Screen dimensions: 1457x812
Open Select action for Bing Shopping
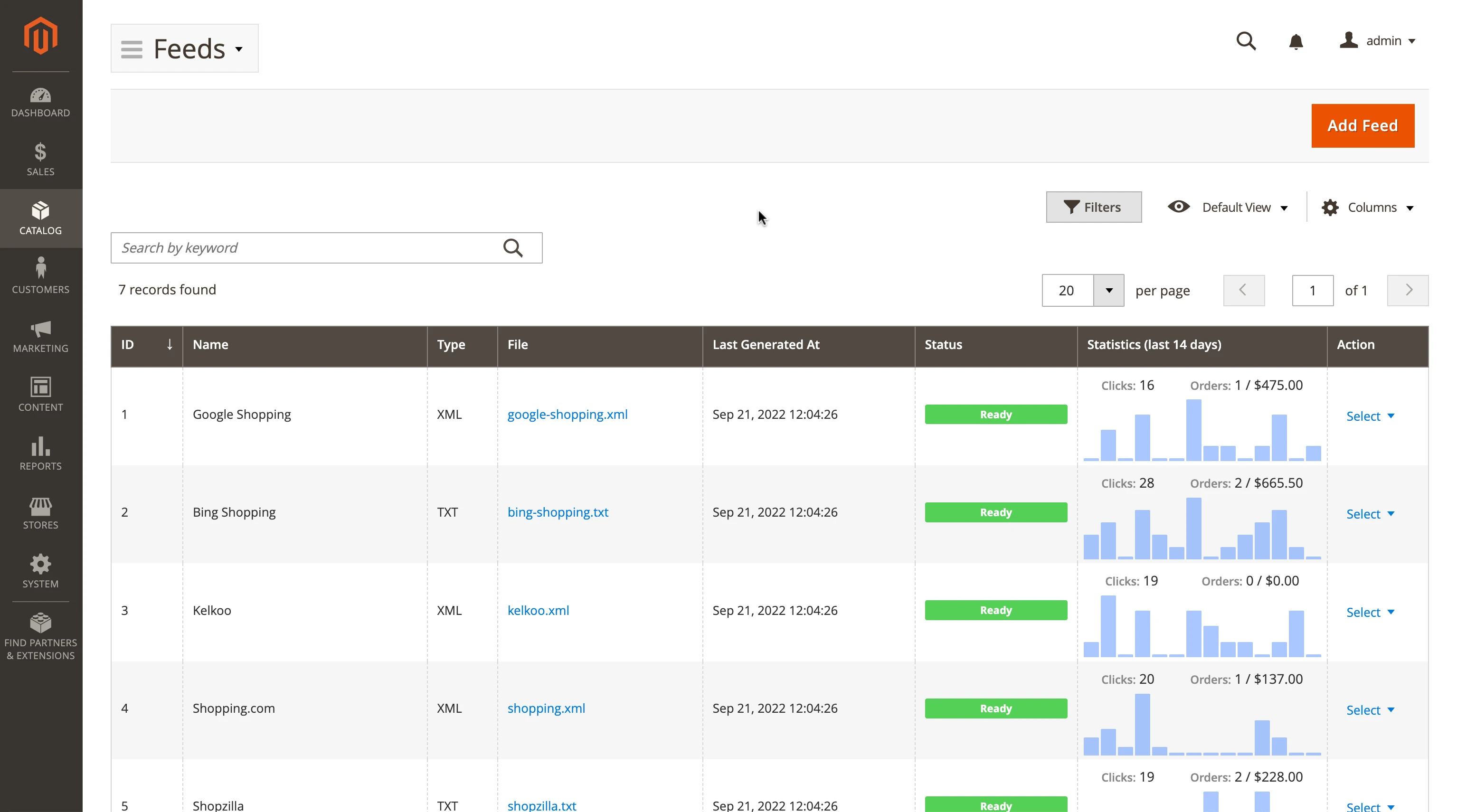tap(1370, 514)
